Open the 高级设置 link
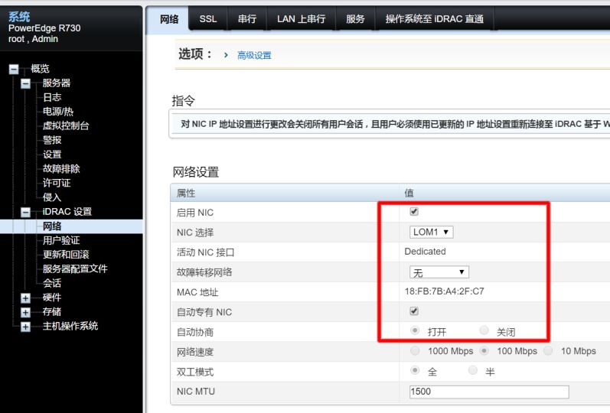Viewport: 610px width, 413px height. 254,56
